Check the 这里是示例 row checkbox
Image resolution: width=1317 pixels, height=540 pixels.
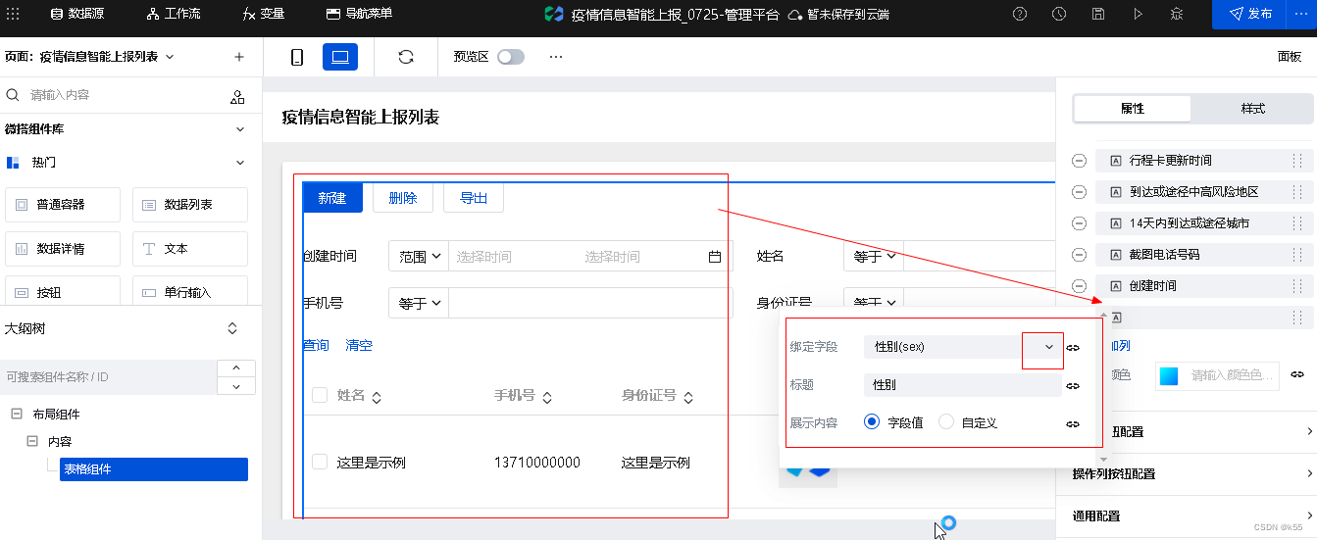[320, 462]
